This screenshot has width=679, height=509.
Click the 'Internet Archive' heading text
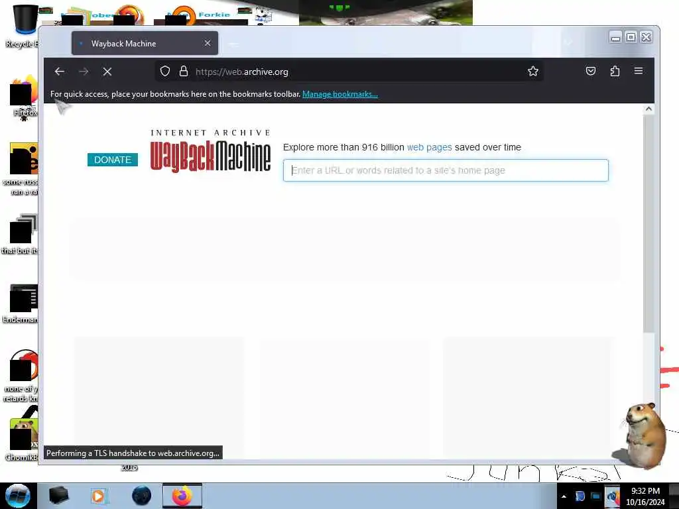(x=210, y=133)
